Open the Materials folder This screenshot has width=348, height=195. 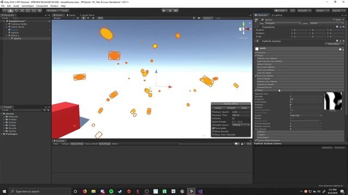click(13, 116)
